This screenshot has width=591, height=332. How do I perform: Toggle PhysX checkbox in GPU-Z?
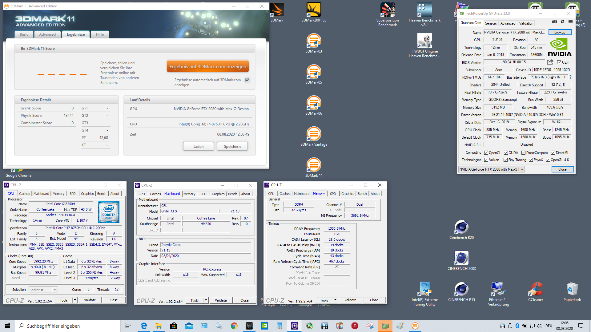point(531,160)
